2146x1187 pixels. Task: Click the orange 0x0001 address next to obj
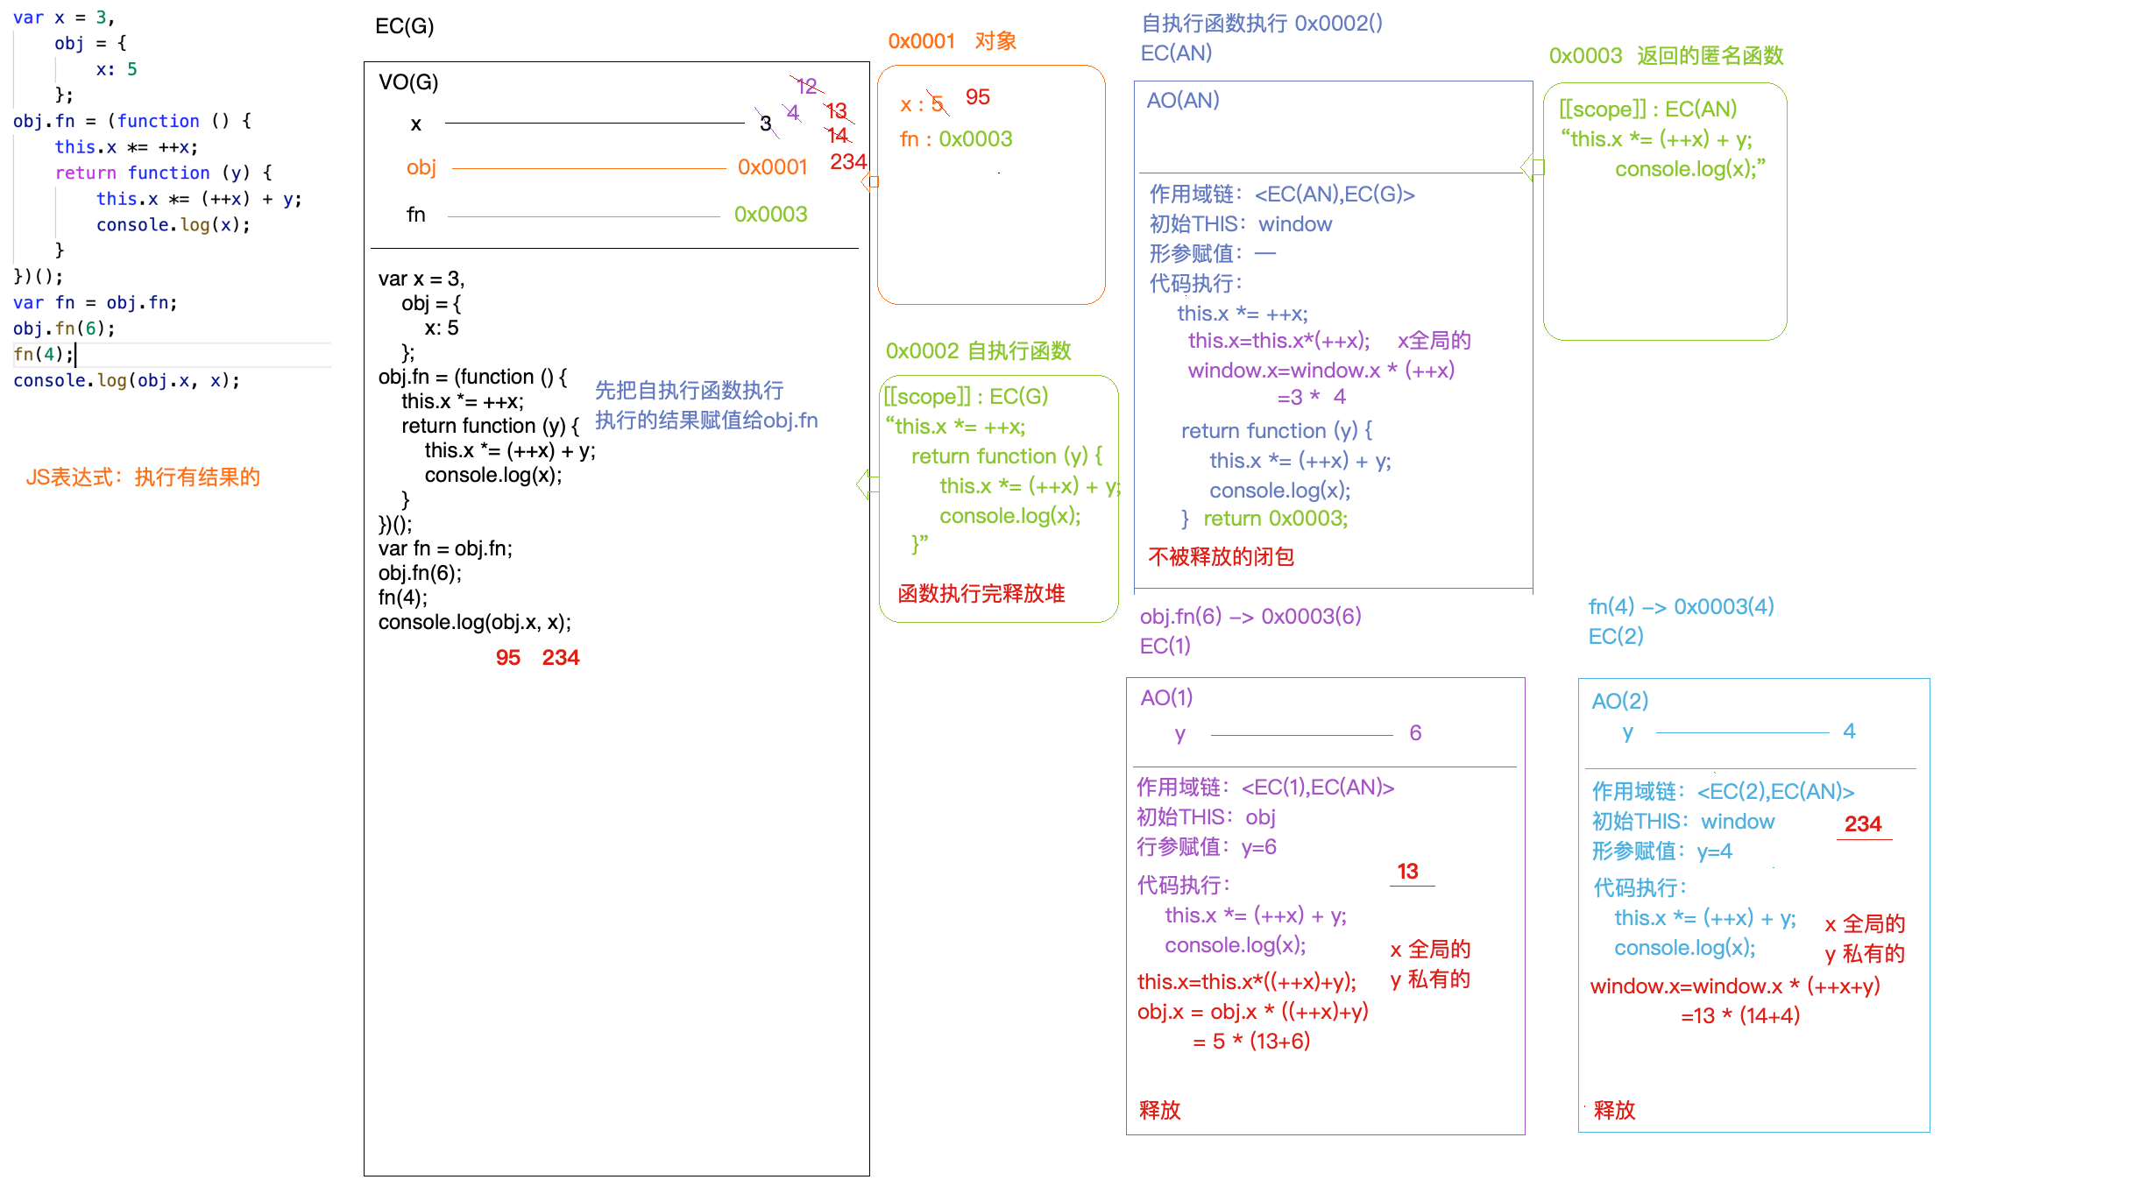[x=771, y=167]
